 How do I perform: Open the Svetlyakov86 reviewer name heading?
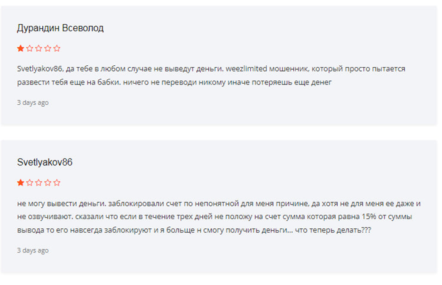point(45,162)
